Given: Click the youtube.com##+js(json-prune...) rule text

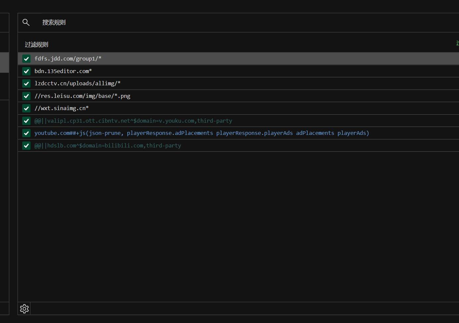Looking at the screenshot, I should click(x=202, y=133).
